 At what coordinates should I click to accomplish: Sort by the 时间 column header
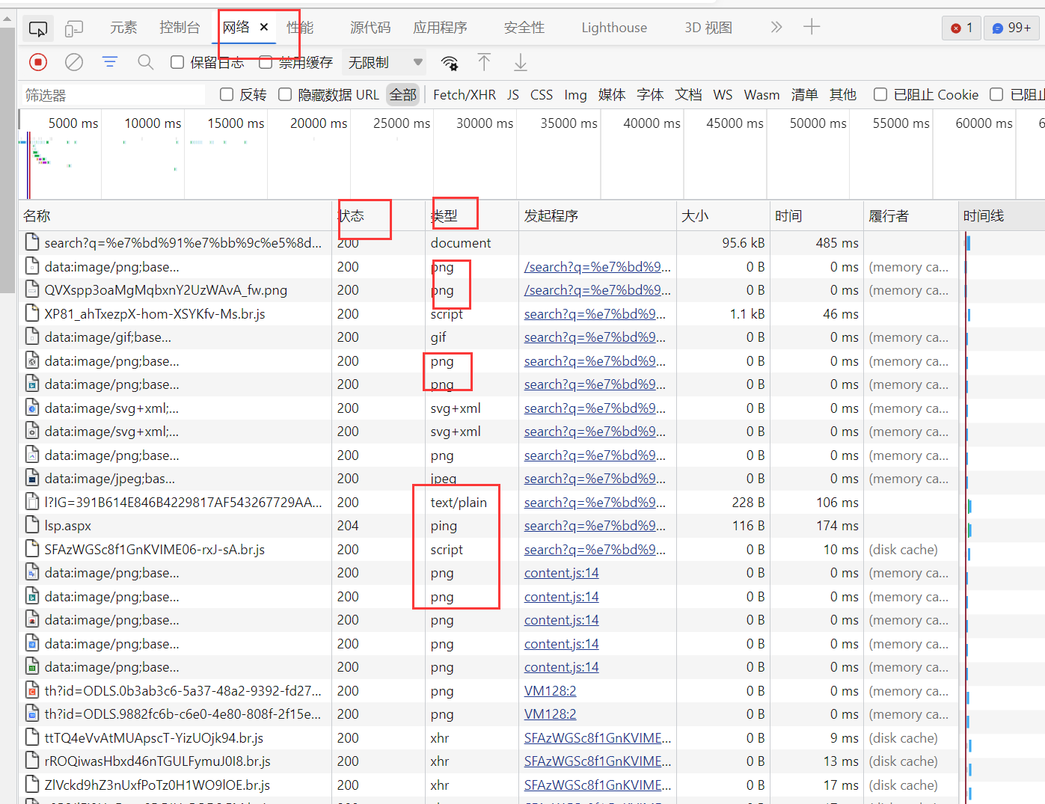[x=816, y=216]
